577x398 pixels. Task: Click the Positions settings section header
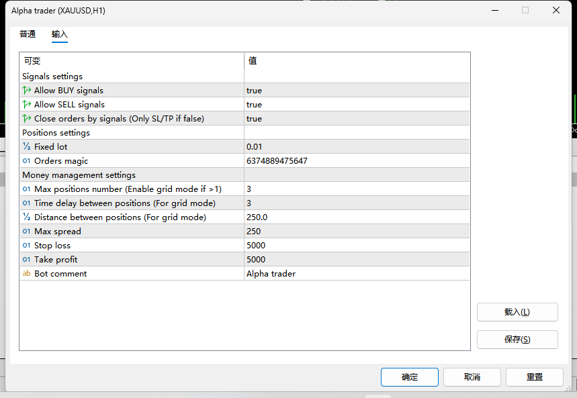[56, 132]
